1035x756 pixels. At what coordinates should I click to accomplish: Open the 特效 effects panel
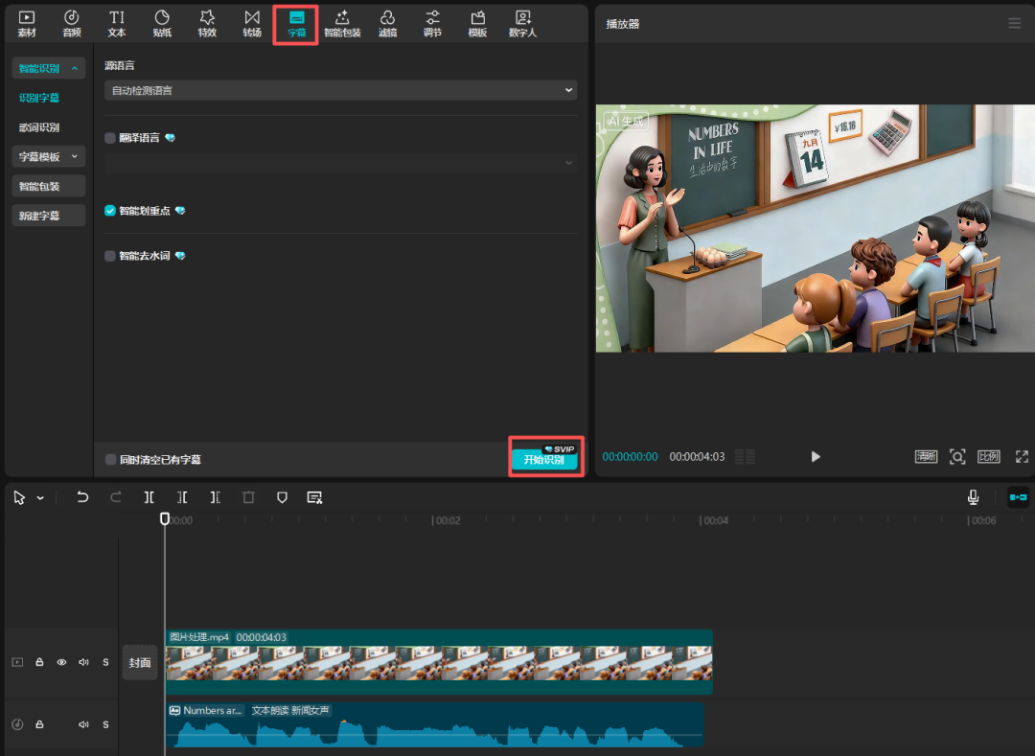coord(207,24)
